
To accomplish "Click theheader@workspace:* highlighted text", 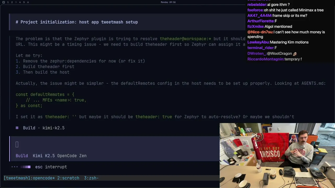I will 186,39.
